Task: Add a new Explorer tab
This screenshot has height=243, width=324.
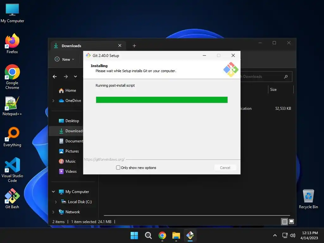Action: (134, 46)
